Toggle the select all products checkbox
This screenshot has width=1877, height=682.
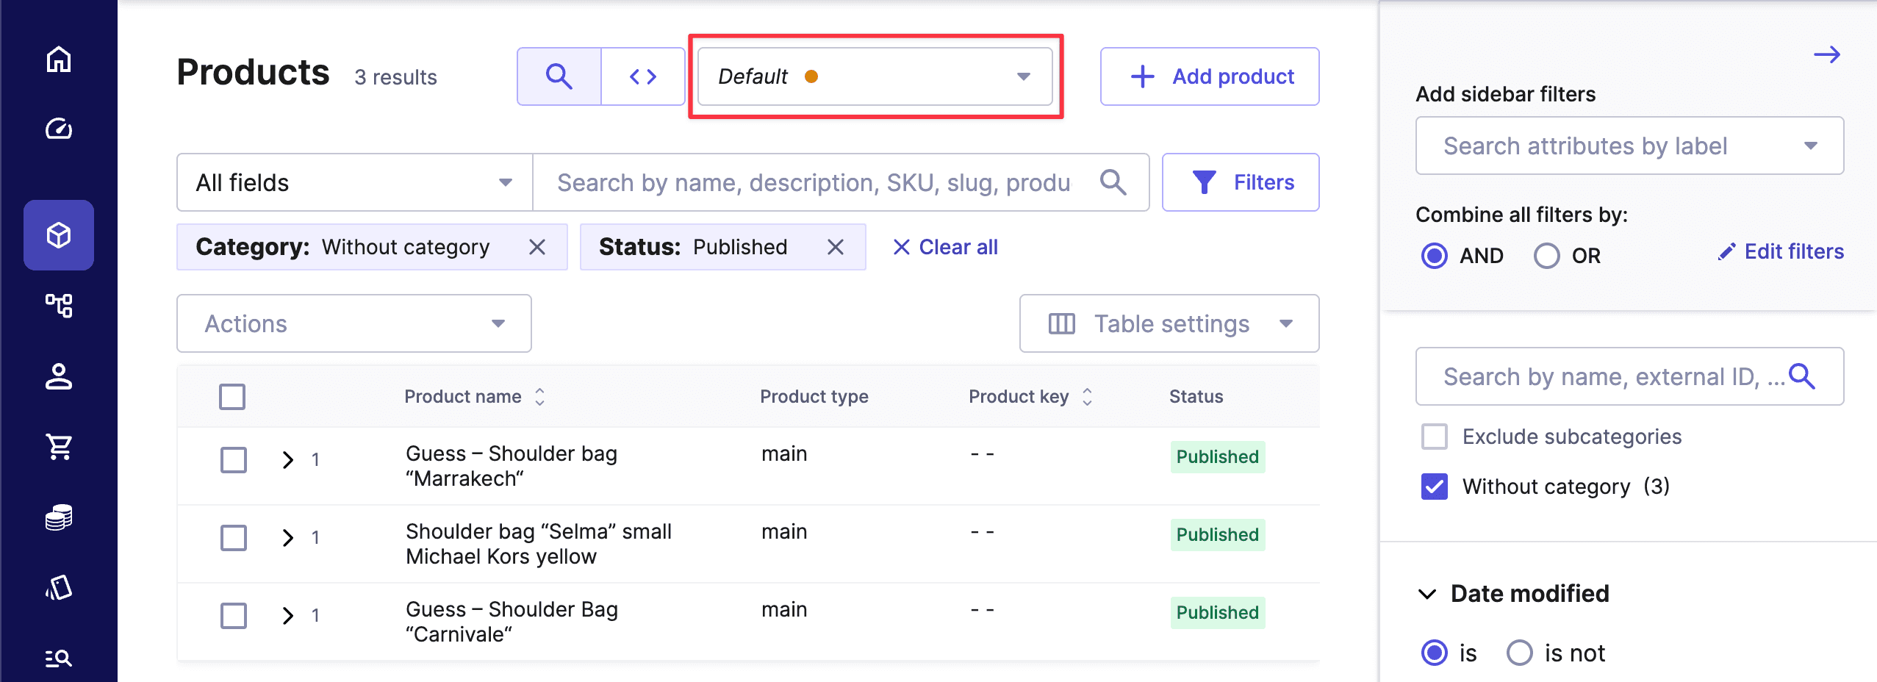pyautogui.click(x=232, y=397)
